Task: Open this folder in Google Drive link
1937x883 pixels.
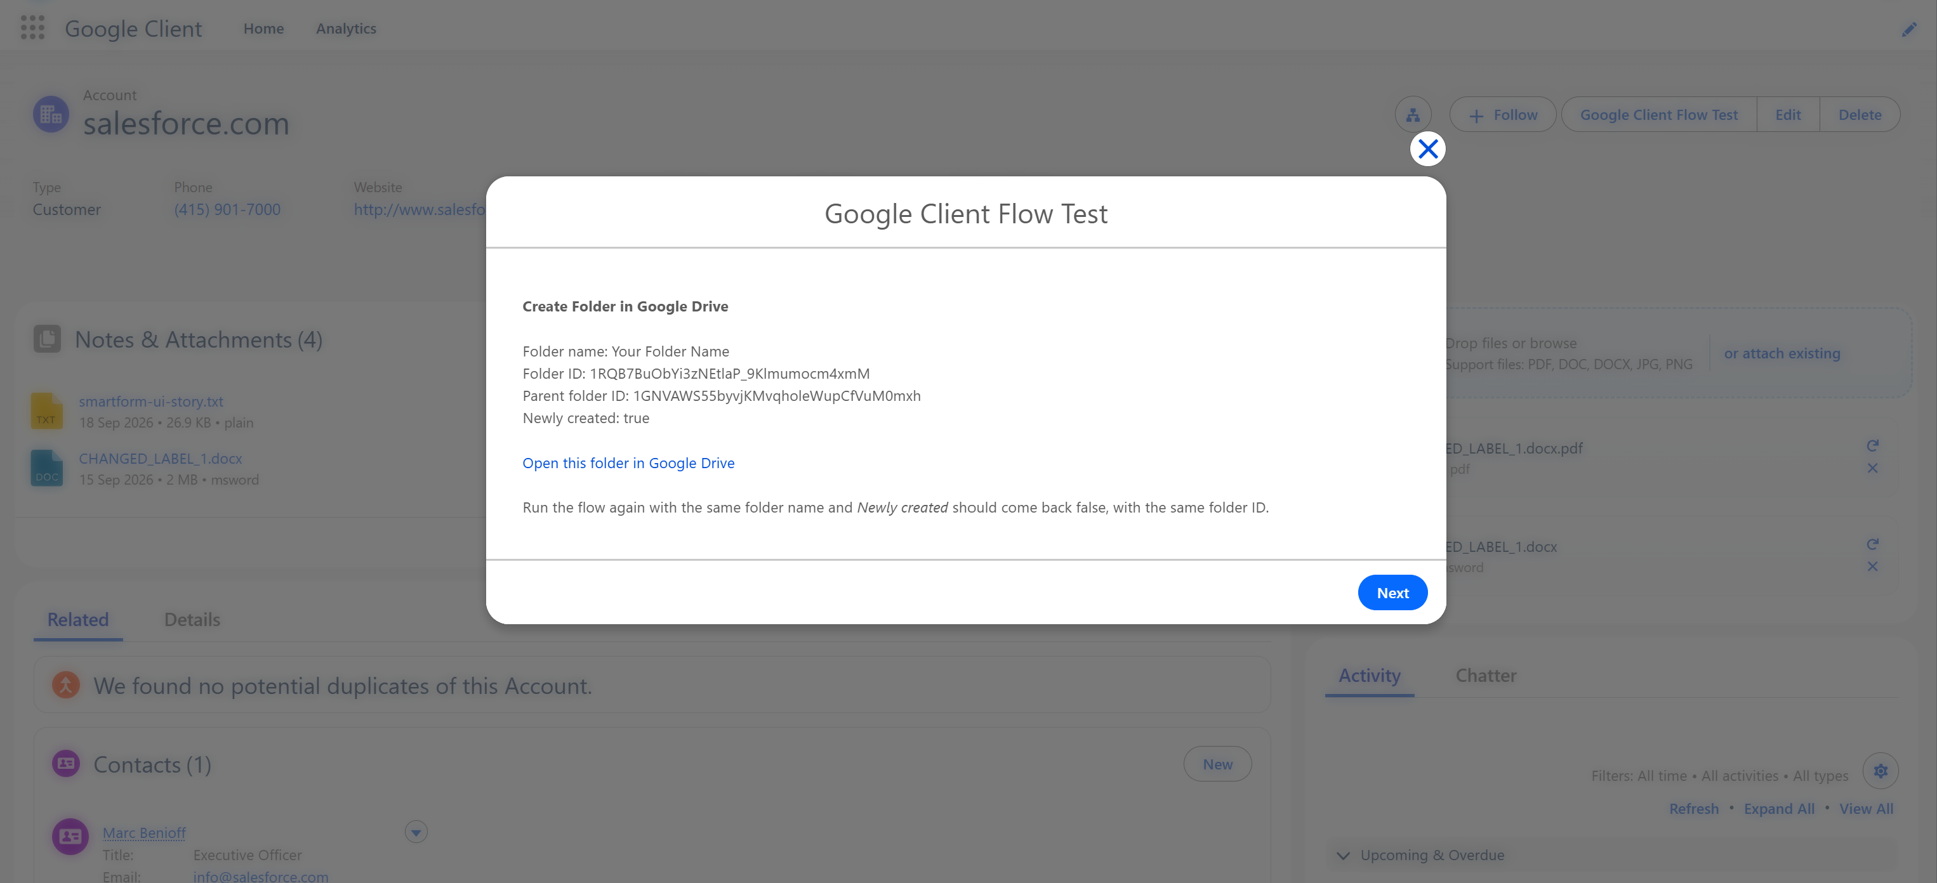Action: point(628,463)
